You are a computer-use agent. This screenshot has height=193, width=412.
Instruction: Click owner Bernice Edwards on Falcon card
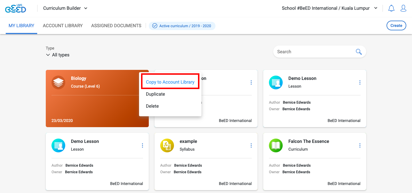coord(296,172)
